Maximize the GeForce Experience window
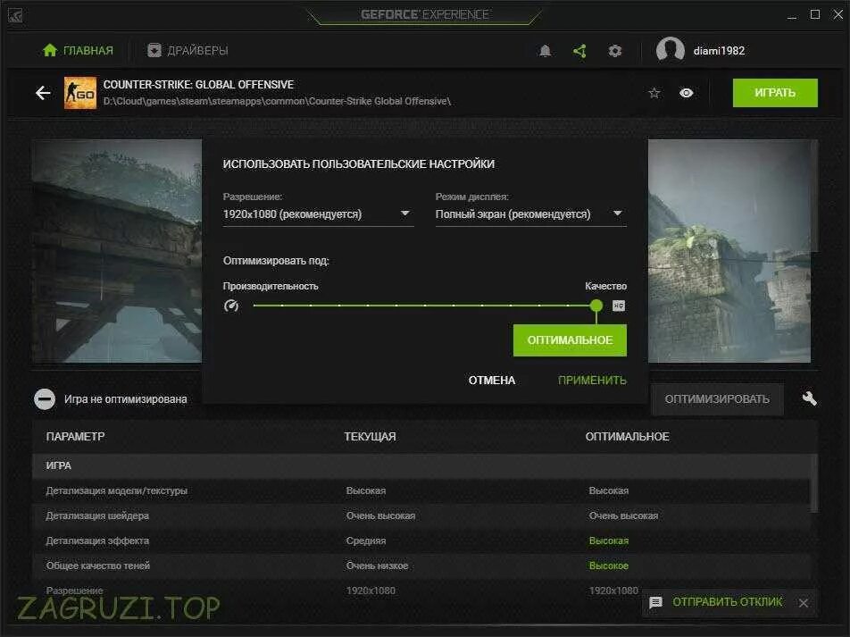 point(815,14)
